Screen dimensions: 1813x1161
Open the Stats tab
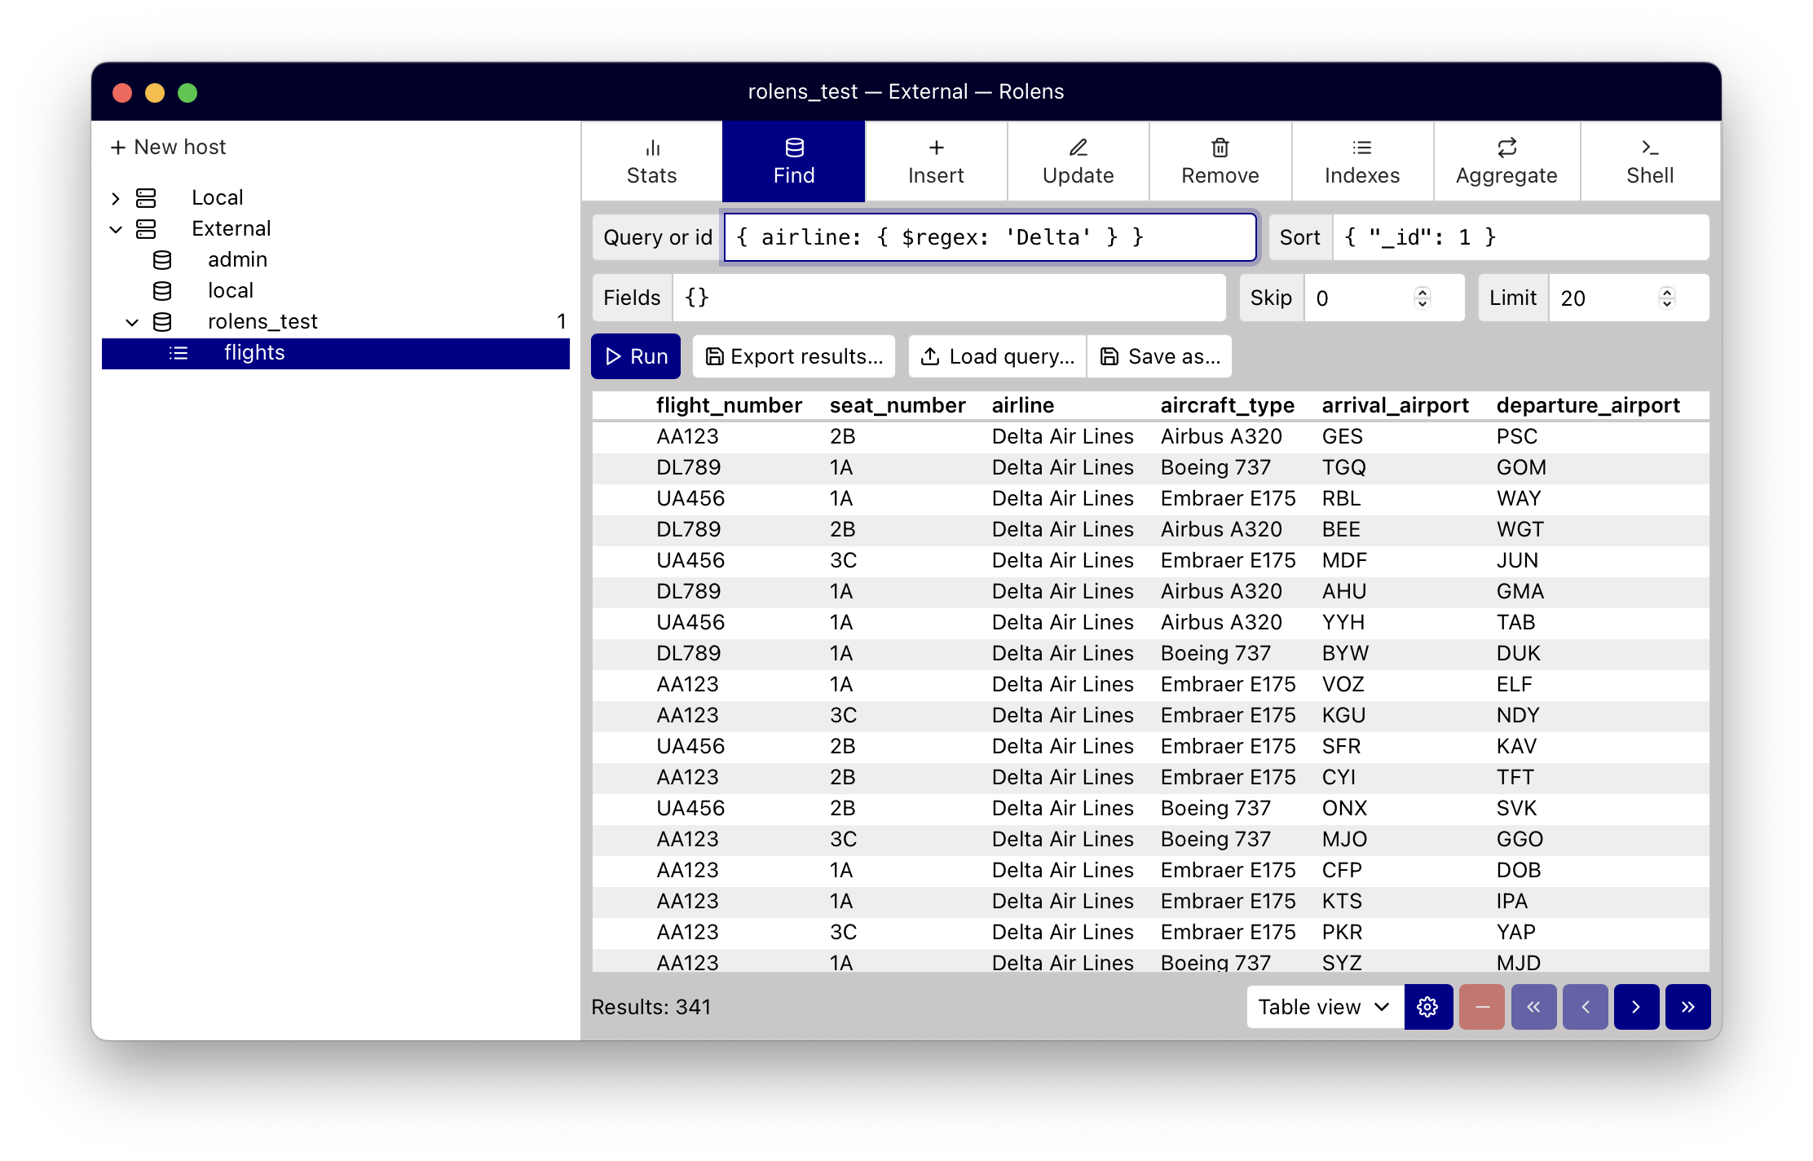tap(651, 161)
